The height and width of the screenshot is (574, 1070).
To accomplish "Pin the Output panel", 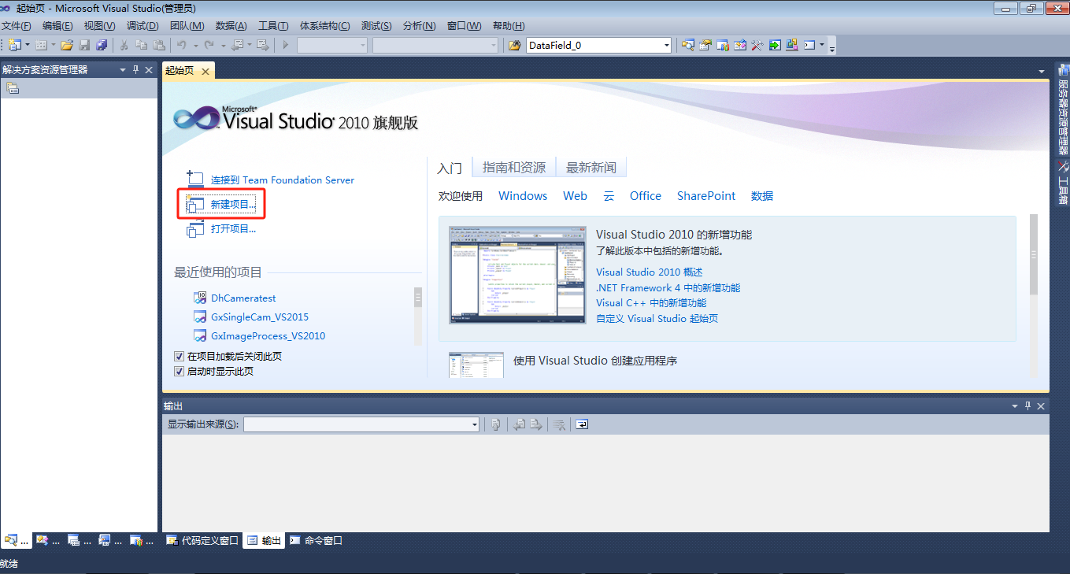I will pyautogui.click(x=1027, y=406).
